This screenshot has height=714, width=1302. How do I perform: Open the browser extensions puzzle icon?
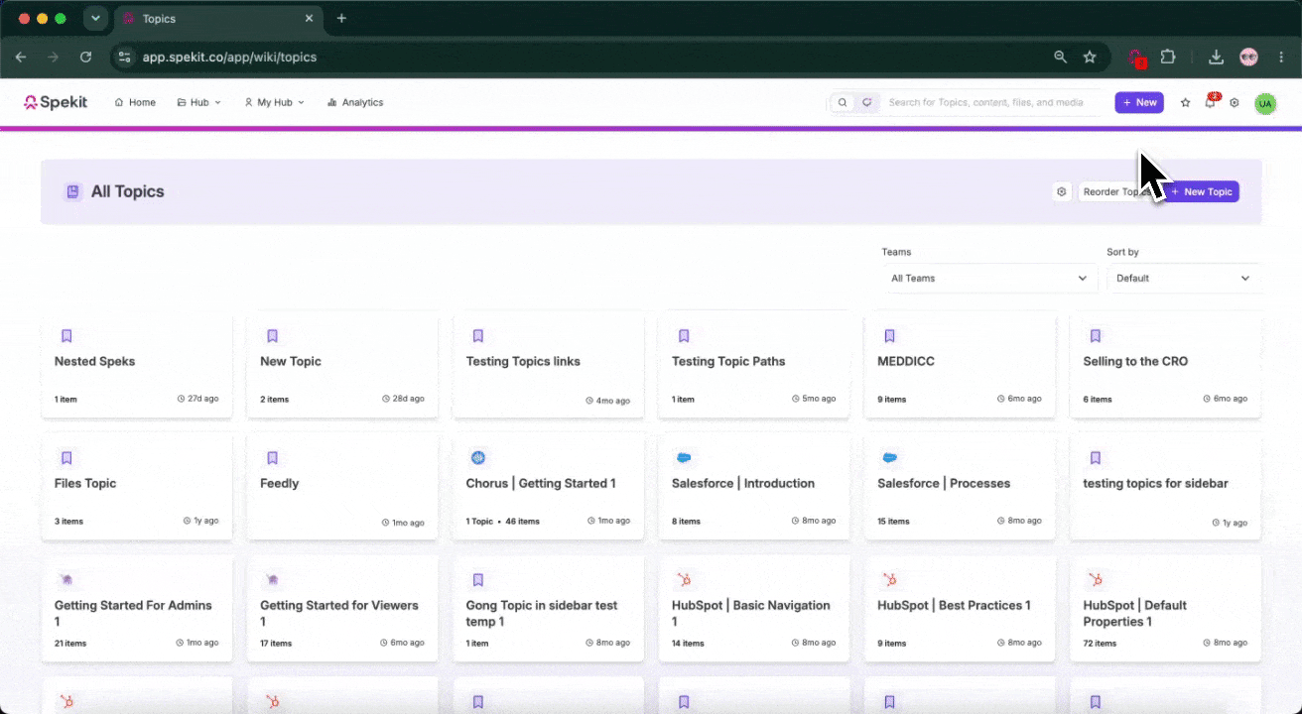click(x=1168, y=58)
